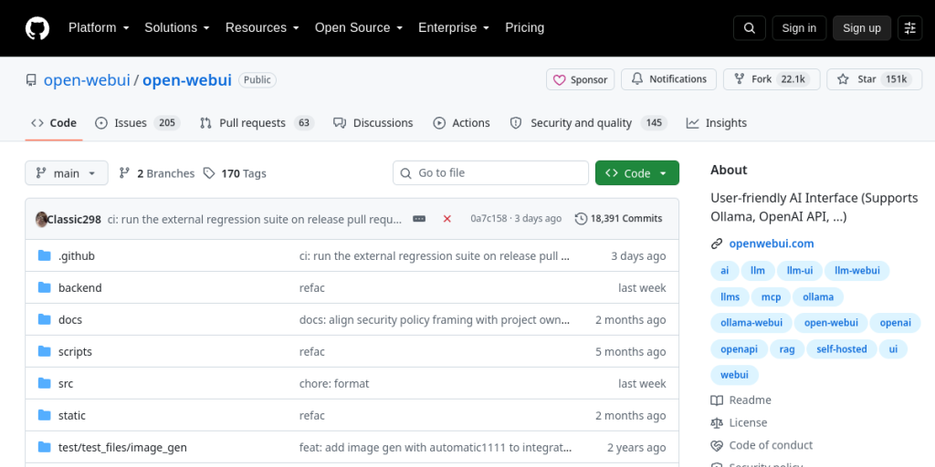Open the Solutions dropdown menu
The width and height of the screenshot is (935, 467).
[x=177, y=28]
